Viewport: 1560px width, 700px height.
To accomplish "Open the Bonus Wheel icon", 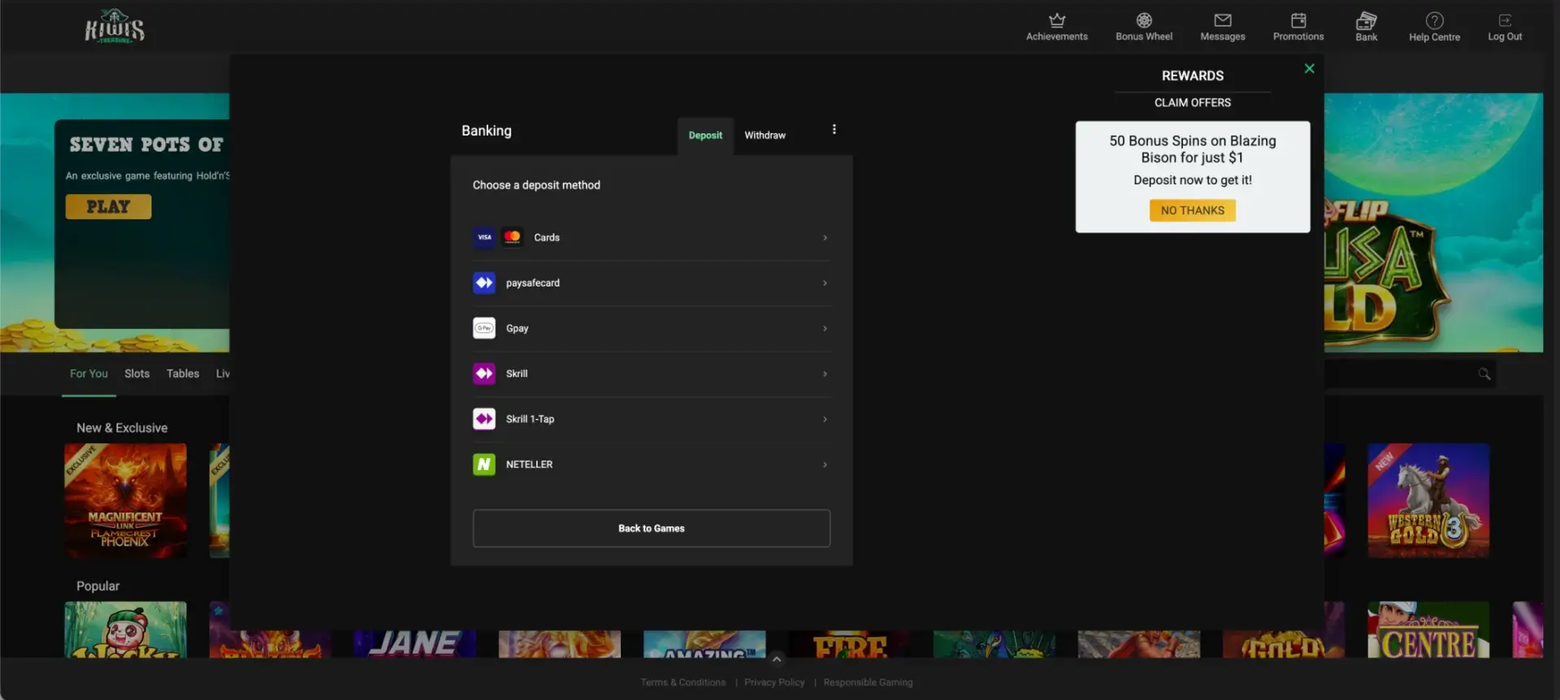I will [1144, 20].
